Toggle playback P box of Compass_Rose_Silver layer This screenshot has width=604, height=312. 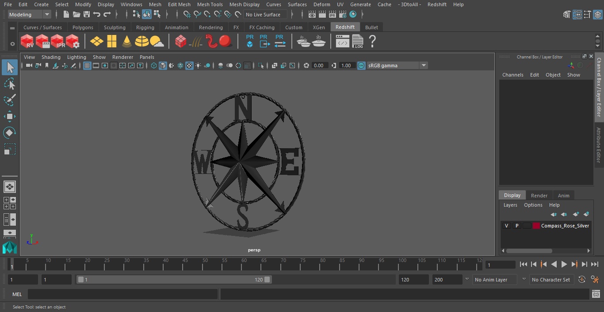click(516, 226)
